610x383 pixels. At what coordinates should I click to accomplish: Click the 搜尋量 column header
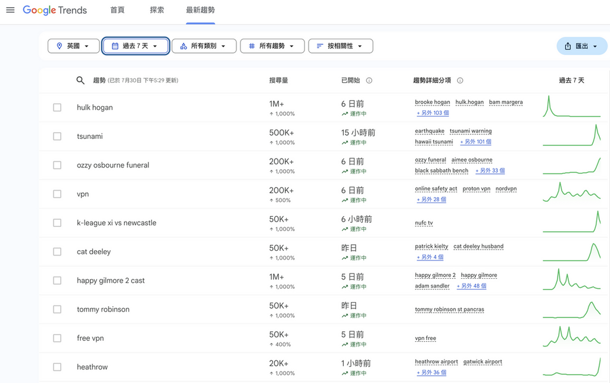click(x=279, y=80)
